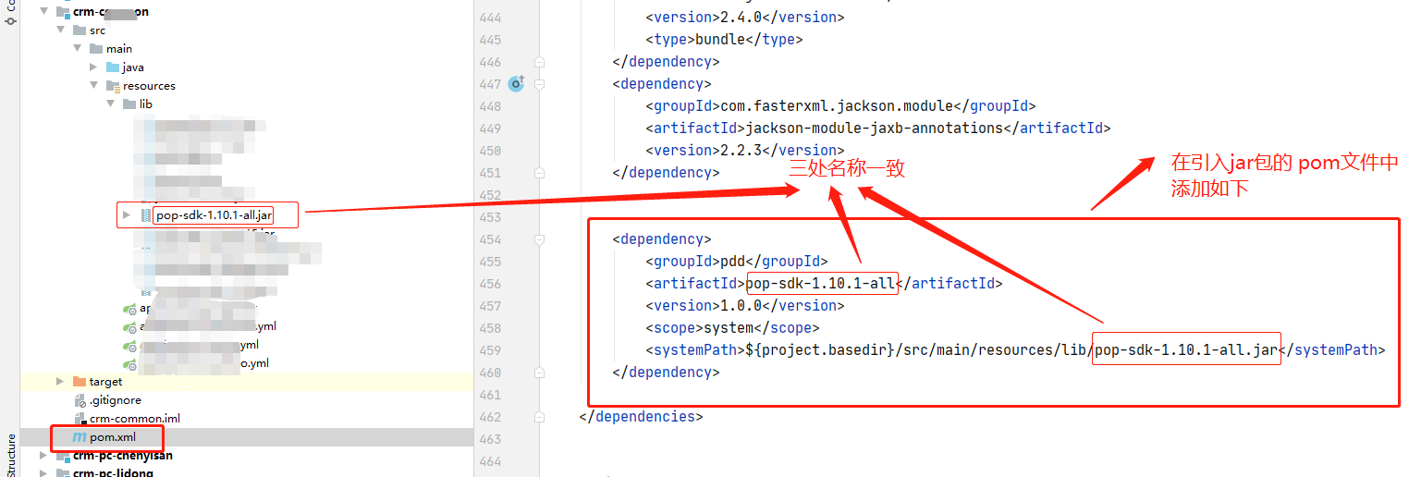Click the resources folder icon

112,86
